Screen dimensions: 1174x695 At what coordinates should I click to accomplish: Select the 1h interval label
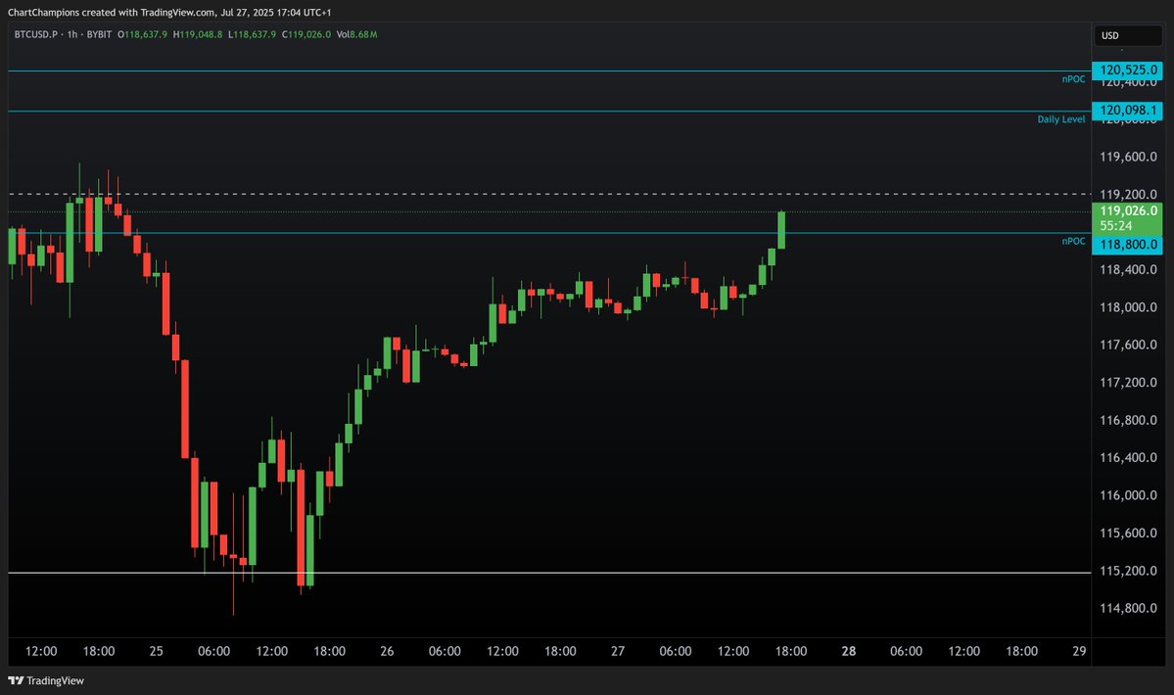[72, 34]
